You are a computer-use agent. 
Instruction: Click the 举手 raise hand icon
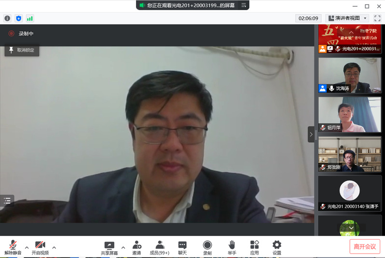(x=232, y=247)
